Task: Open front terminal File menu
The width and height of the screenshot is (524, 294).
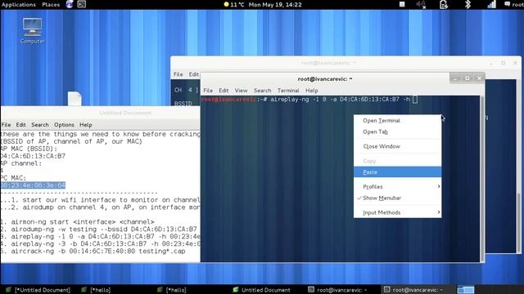Action: (208, 91)
